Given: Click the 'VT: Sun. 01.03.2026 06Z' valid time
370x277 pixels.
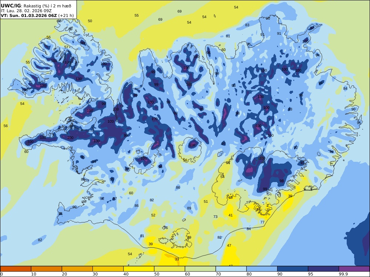Looking at the screenshot, I should point(28,16).
